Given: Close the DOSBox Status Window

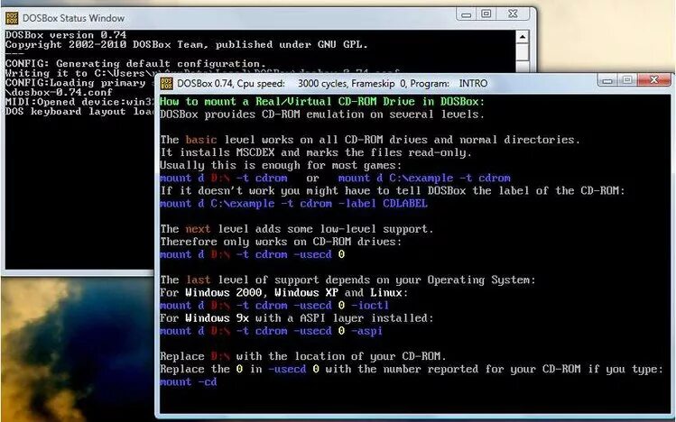Looking at the screenshot, I should [513, 14].
